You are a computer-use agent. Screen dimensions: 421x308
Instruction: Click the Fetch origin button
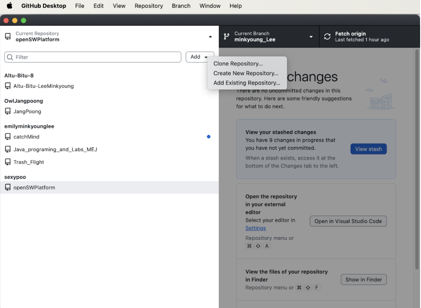coord(370,36)
